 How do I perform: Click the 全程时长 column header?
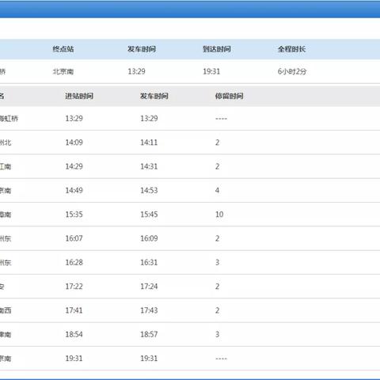pos(291,49)
